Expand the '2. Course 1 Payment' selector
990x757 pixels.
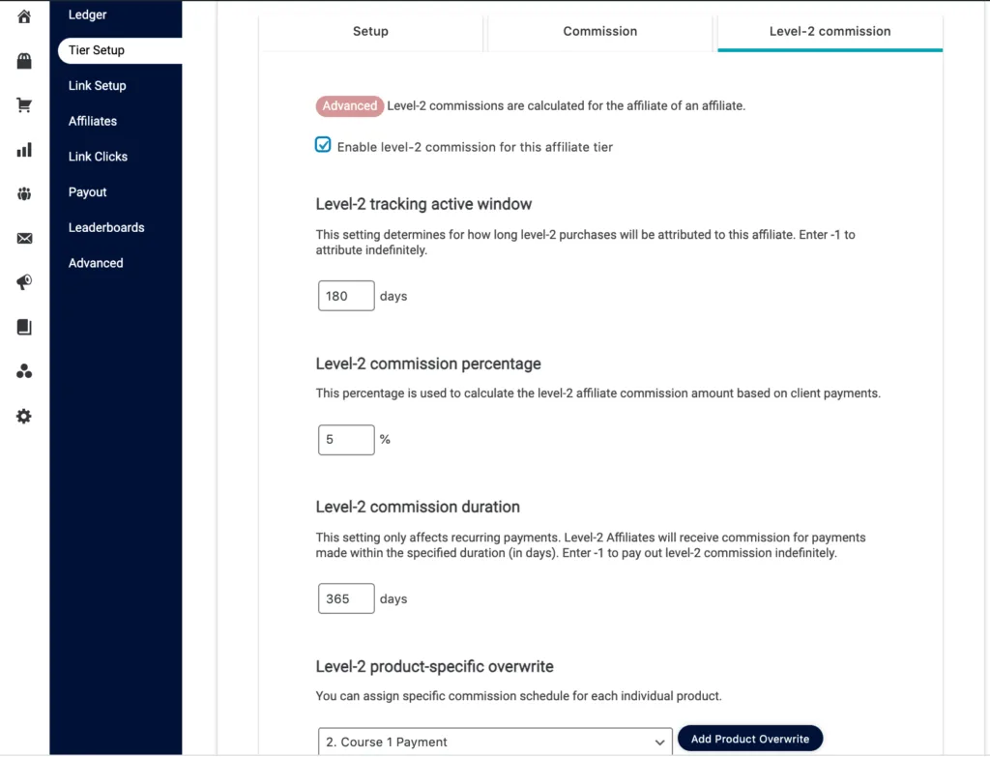[494, 741]
